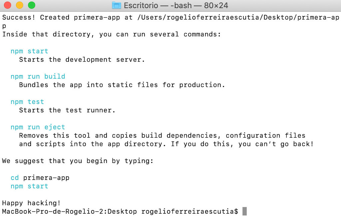Screen dimensions: 341x217
Task: Click the window title "Escritorio — -bash — 80×24"
Action: click(176, 6)
